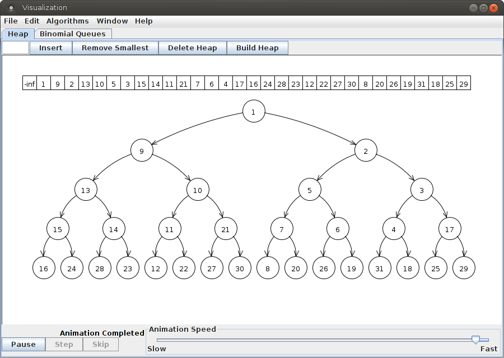
Task: Open the Help menu
Action: (x=143, y=21)
